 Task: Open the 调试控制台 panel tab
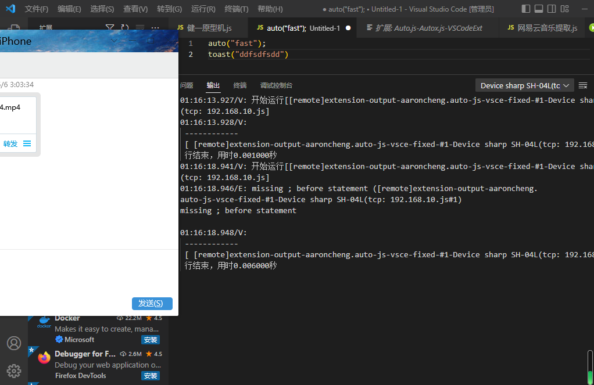click(x=276, y=85)
